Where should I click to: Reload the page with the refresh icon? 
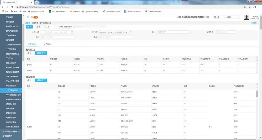[12, 7]
